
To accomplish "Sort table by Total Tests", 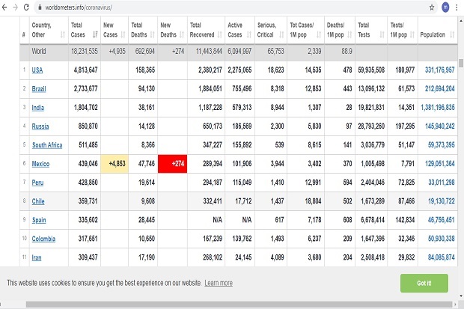I will pyautogui.click(x=371, y=30).
